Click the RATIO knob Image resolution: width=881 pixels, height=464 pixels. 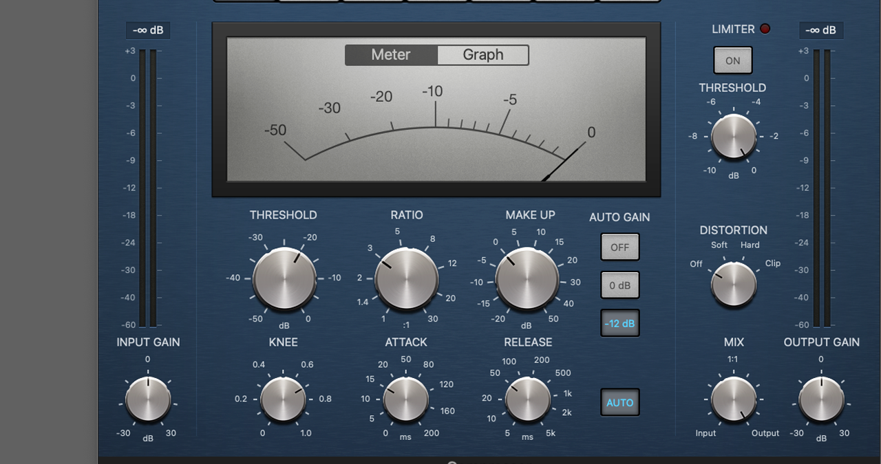tap(406, 278)
